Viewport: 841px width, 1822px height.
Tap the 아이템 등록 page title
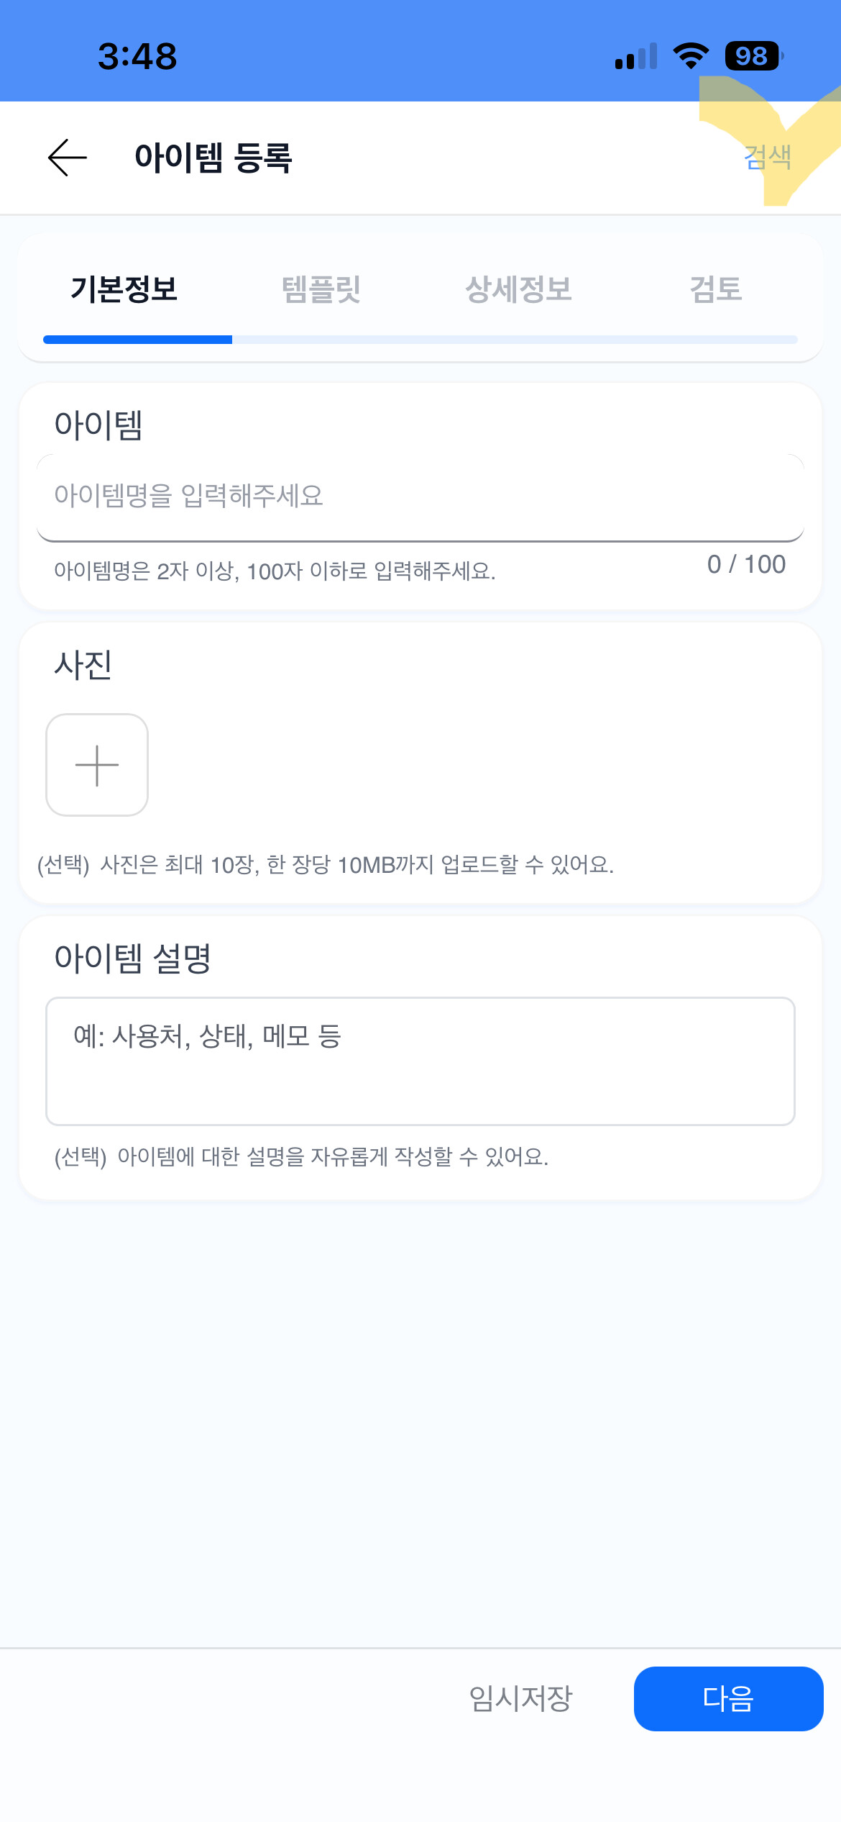point(213,158)
